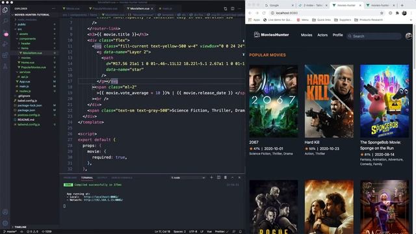Click the Hard Kill movie poster
Viewport: 416px width, 234px height.
coord(329,101)
